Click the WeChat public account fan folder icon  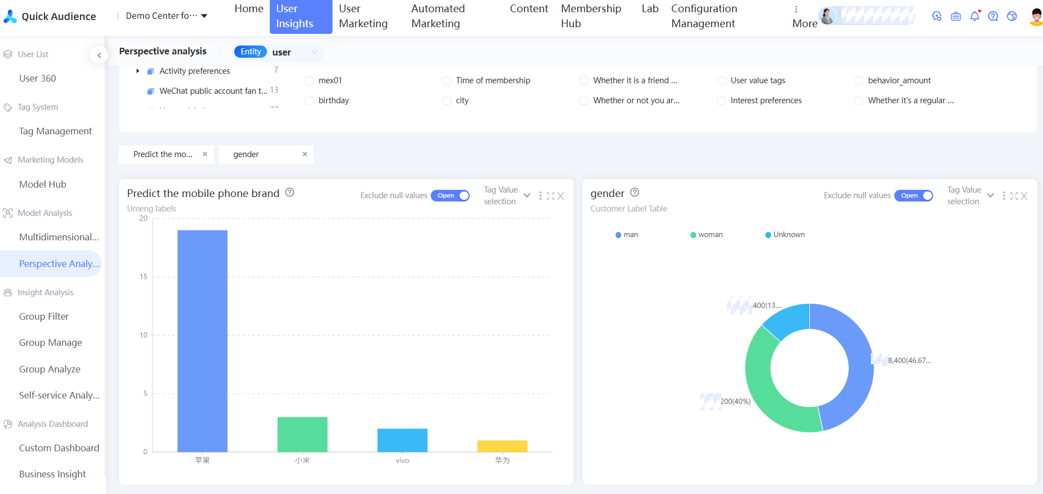[150, 91]
